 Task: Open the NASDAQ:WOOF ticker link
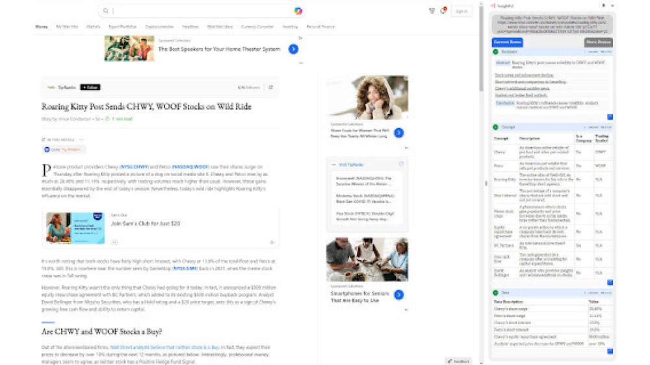pos(190,167)
